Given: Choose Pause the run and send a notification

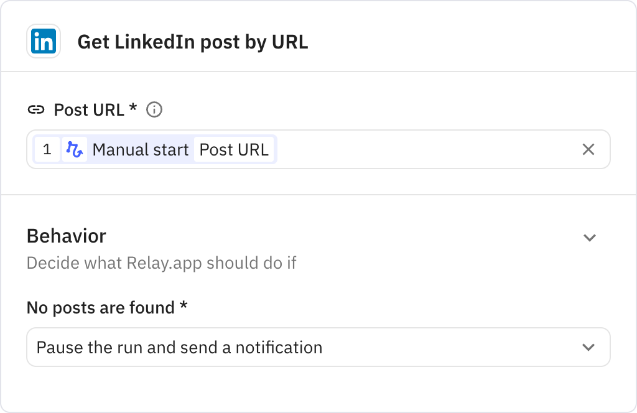Looking at the screenshot, I should coord(180,347).
